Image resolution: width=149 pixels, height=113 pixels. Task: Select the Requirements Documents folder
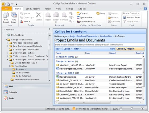pyautogui.click(x=27, y=79)
